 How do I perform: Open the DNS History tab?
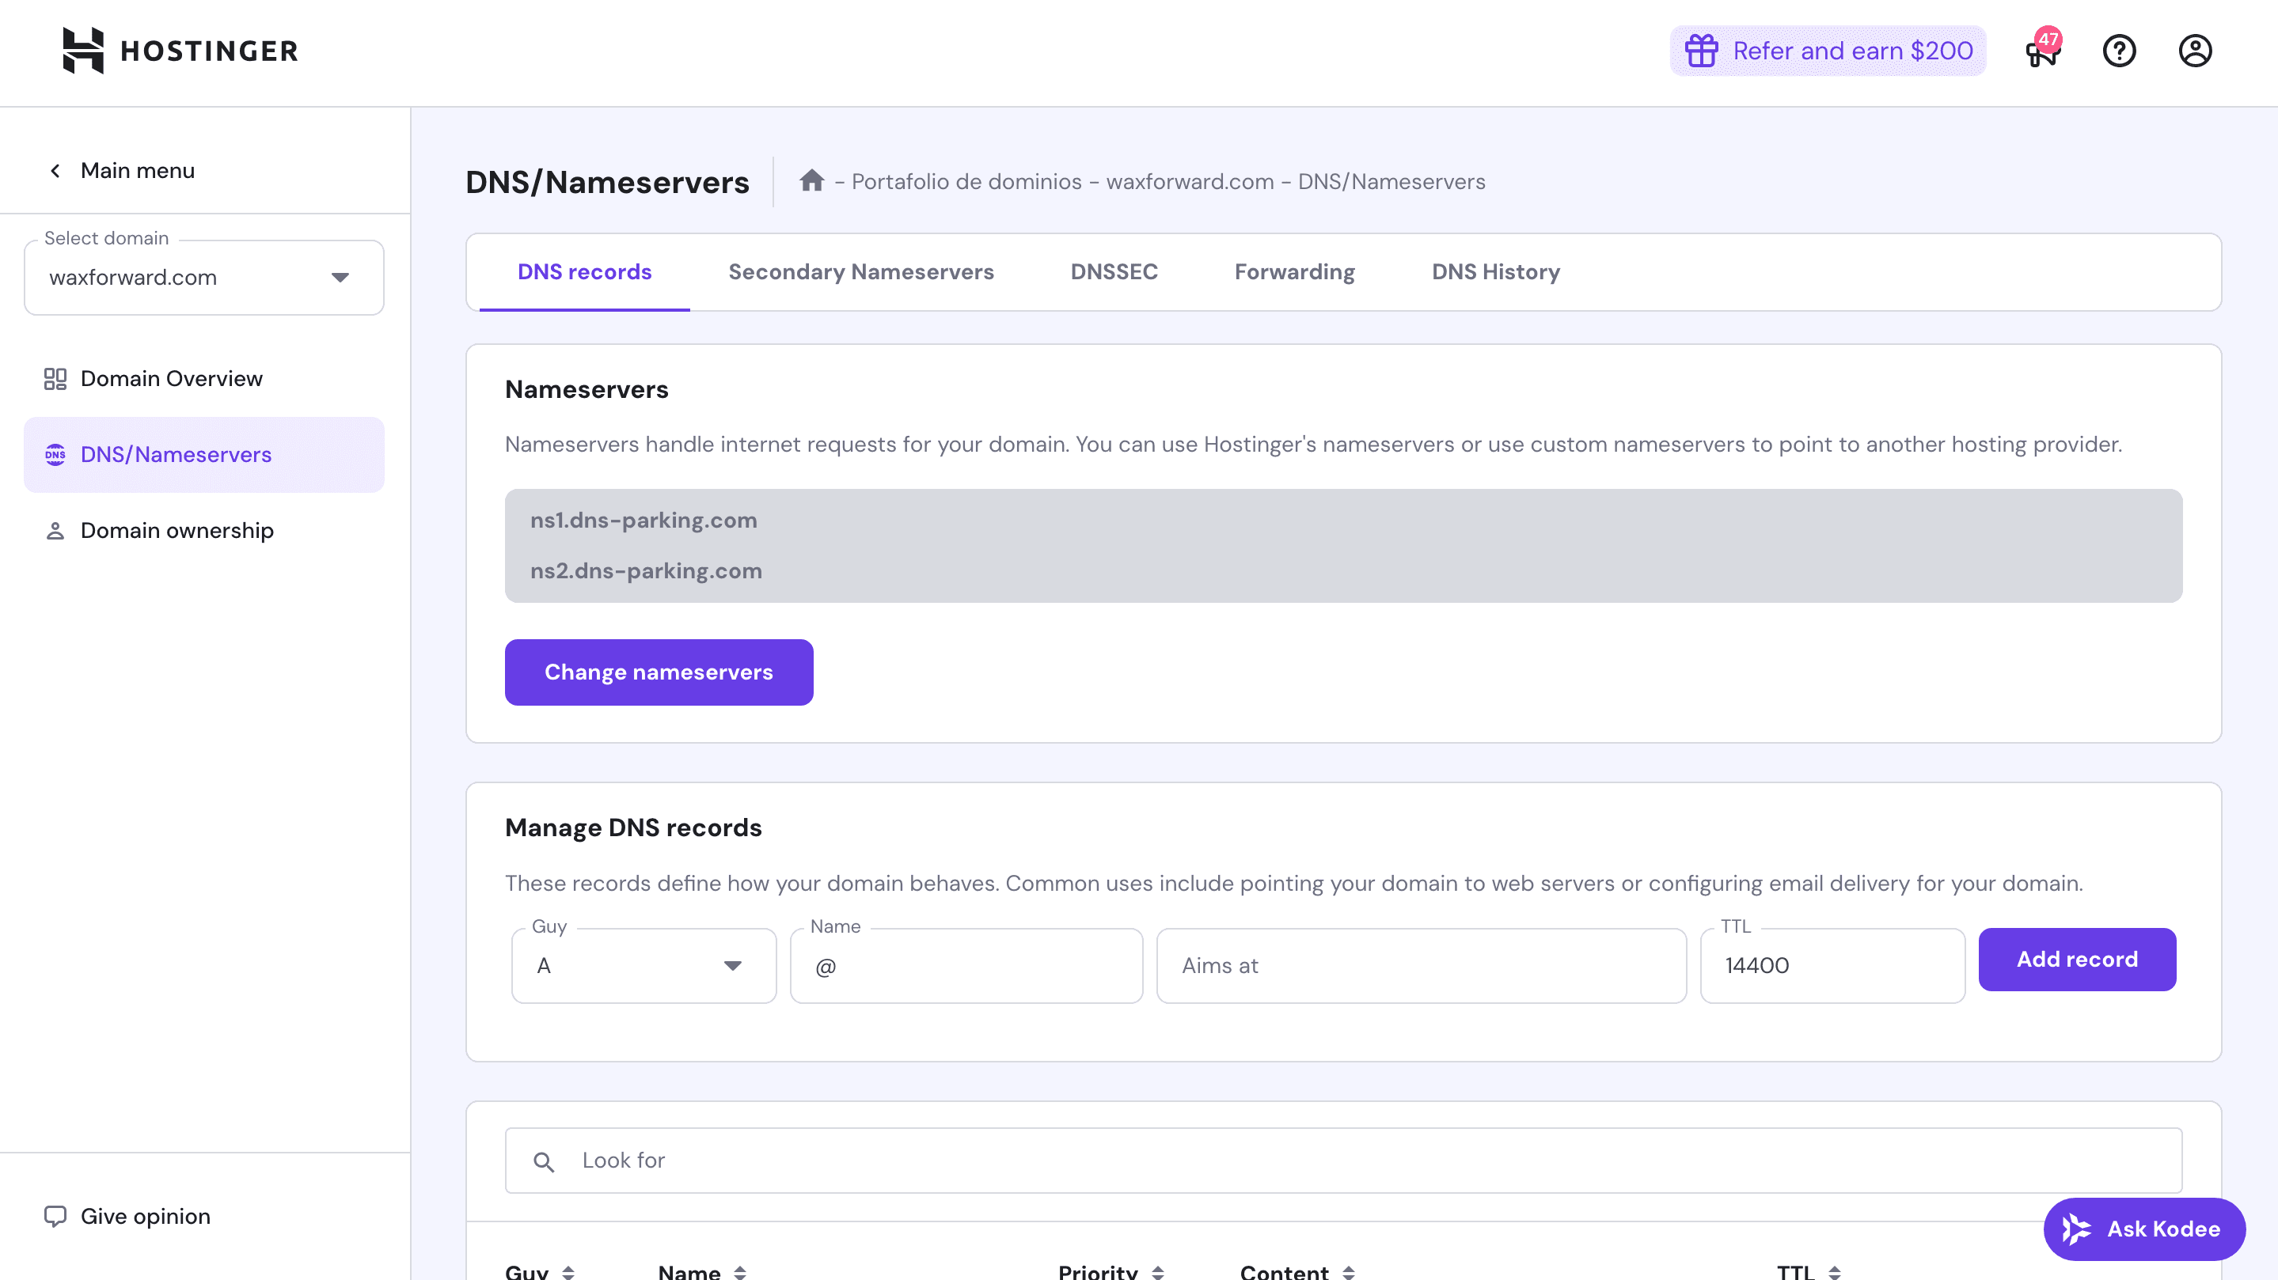tap(1495, 272)
